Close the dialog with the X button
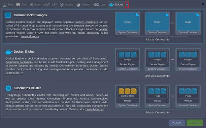Image resolution: width=206 pixels, height=128 pixels. 203,4
